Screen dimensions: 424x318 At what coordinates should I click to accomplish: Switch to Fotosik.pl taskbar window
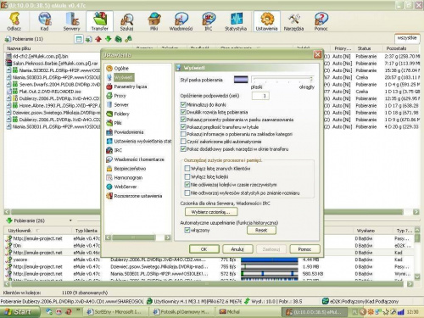tap(182, 312)
